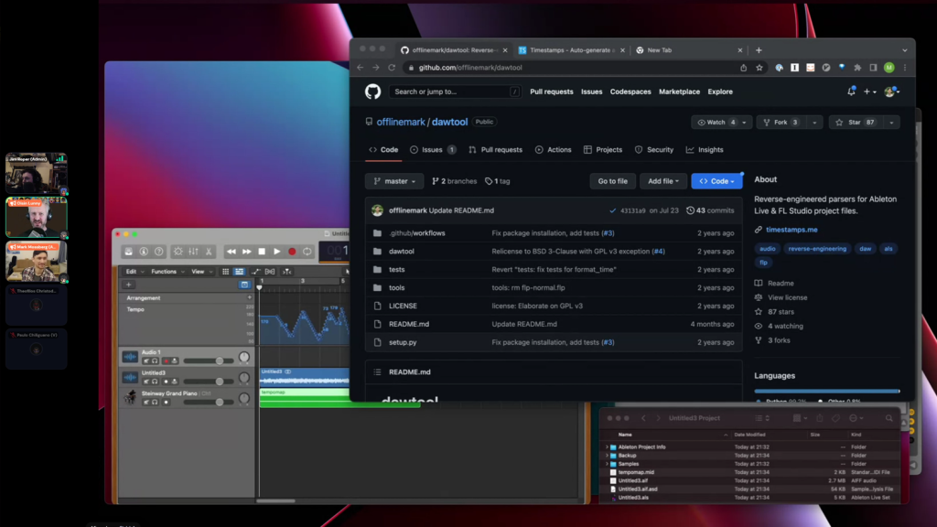Viewport: 937px width, 527px height.
Task: Click the Play button in Logic transport
Action: point(277,252)
